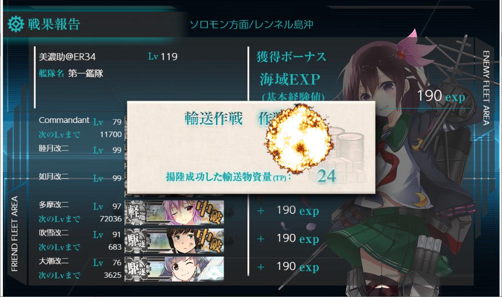The height and width of the screenshot is (297, 502).
Task: Click the 中破 damage mark on 吹雪改二
Action: click(x=210, y=240)
